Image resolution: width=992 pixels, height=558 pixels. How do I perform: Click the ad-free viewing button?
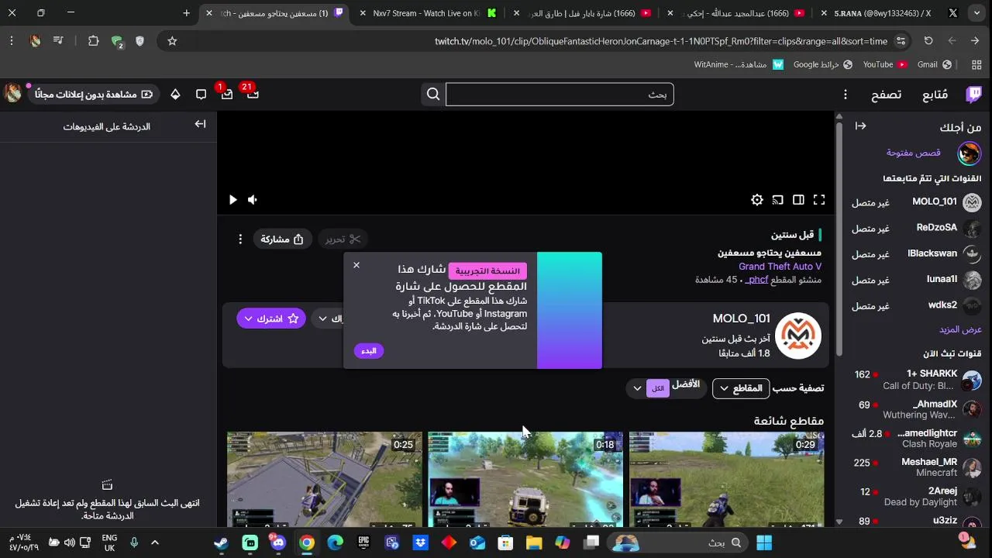[95, 95]
